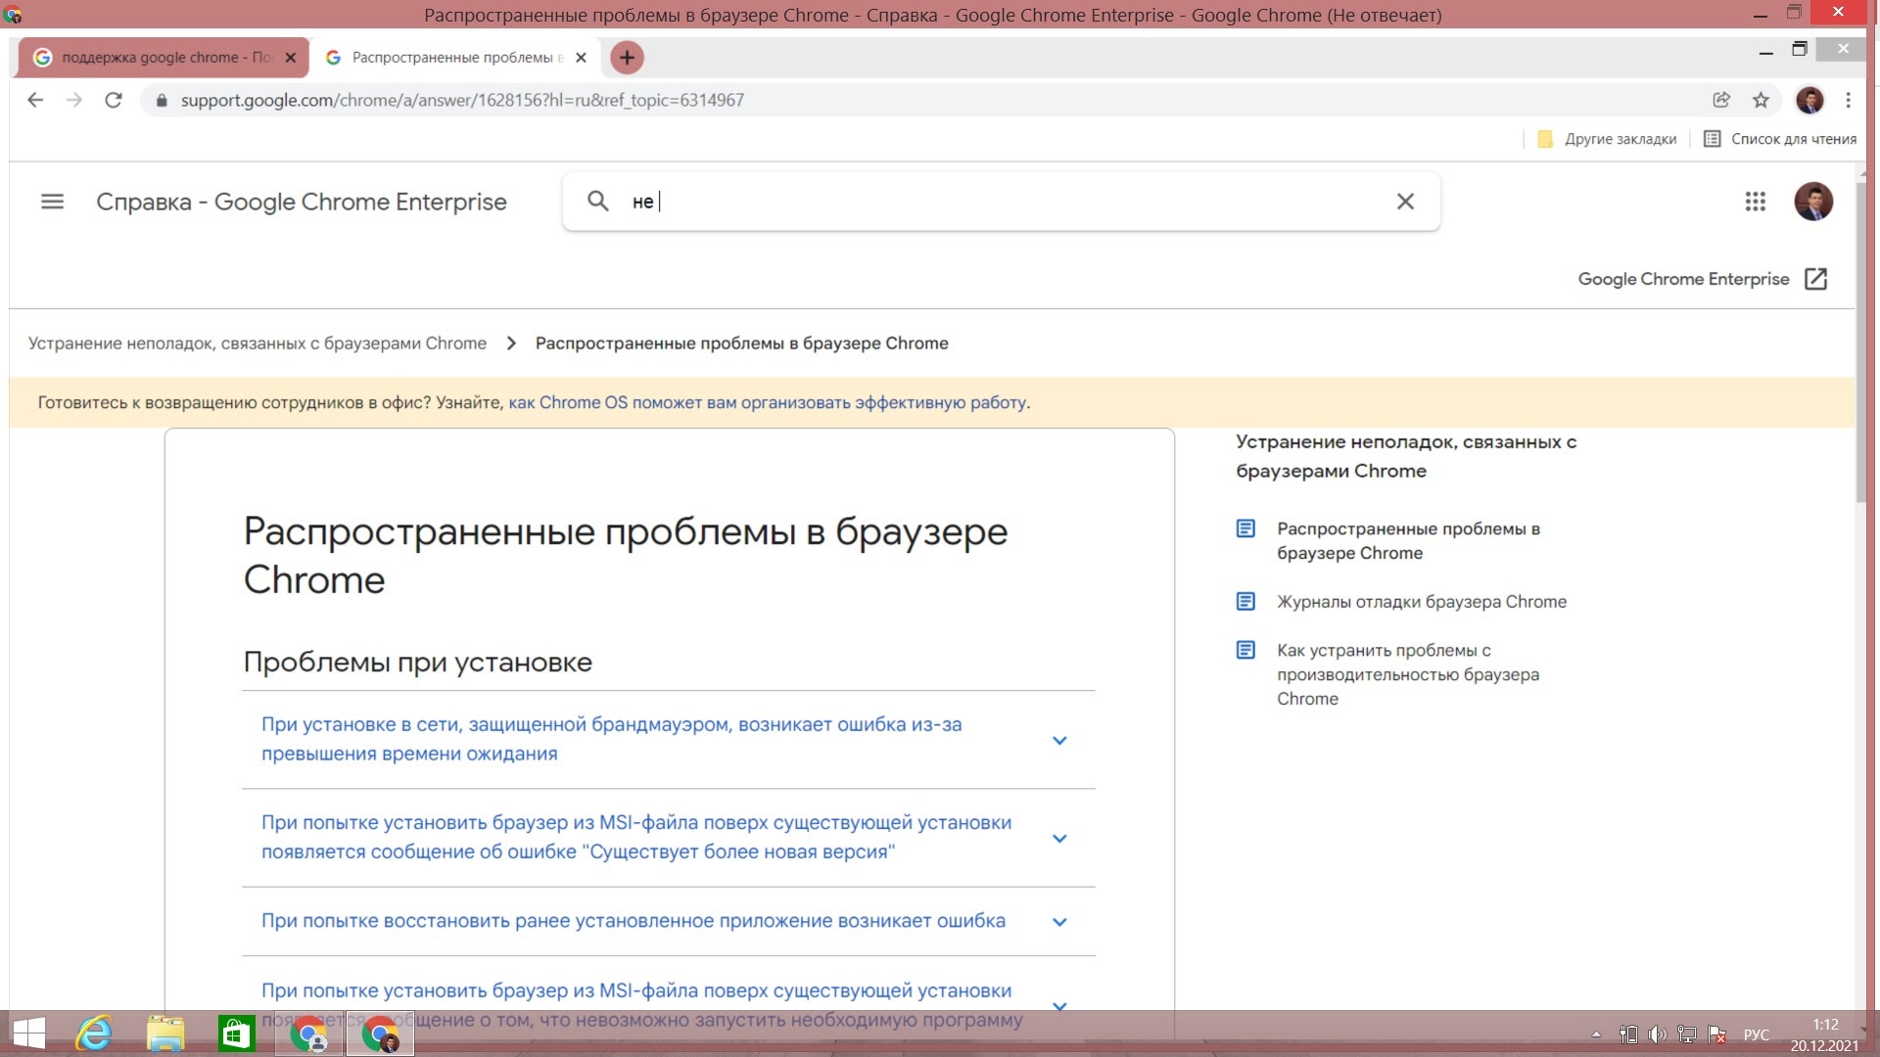Open link 'как Chrome OS поможет вам организовать'
Screen dimensions: 1880x1057
[769, 402]
